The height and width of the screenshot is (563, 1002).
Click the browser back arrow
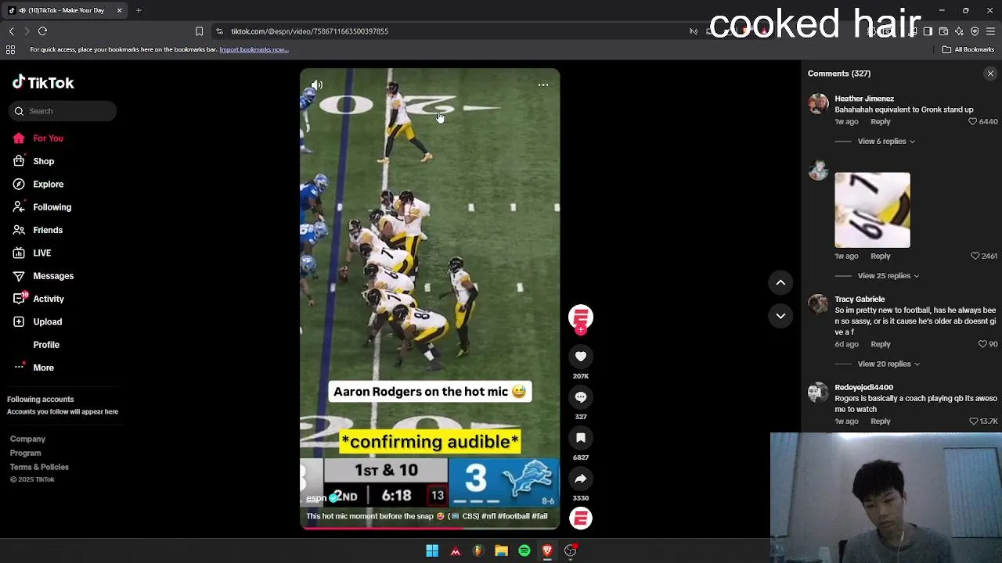click(12, 31)
